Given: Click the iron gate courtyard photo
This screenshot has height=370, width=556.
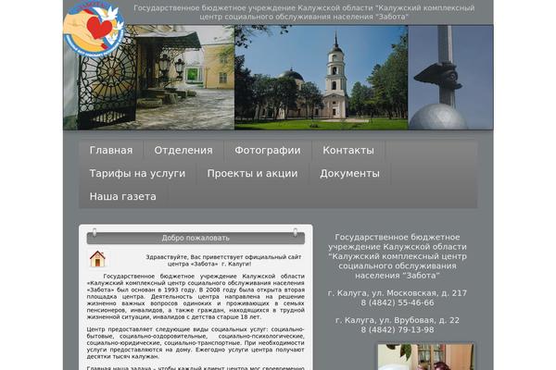Looking at the screenshot, I should 149,77.
